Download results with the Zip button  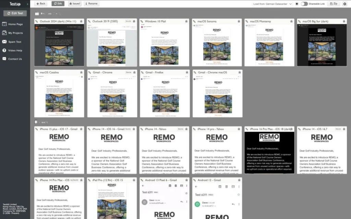[334, 4]
